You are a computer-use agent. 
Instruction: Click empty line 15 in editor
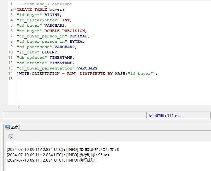pyautogui.click(x=113, y=79)
